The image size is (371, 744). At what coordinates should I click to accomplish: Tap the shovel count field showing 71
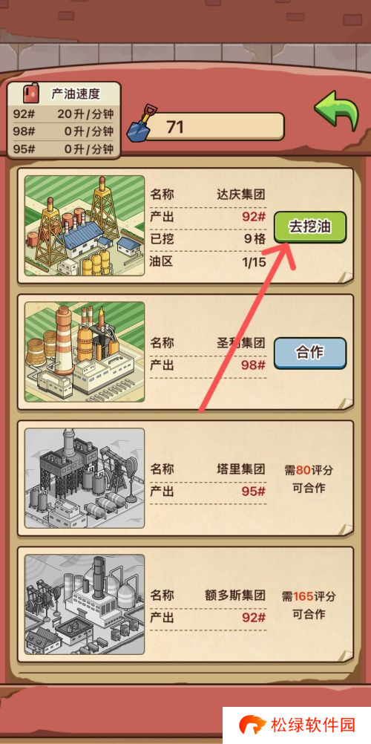coord(214,127)
